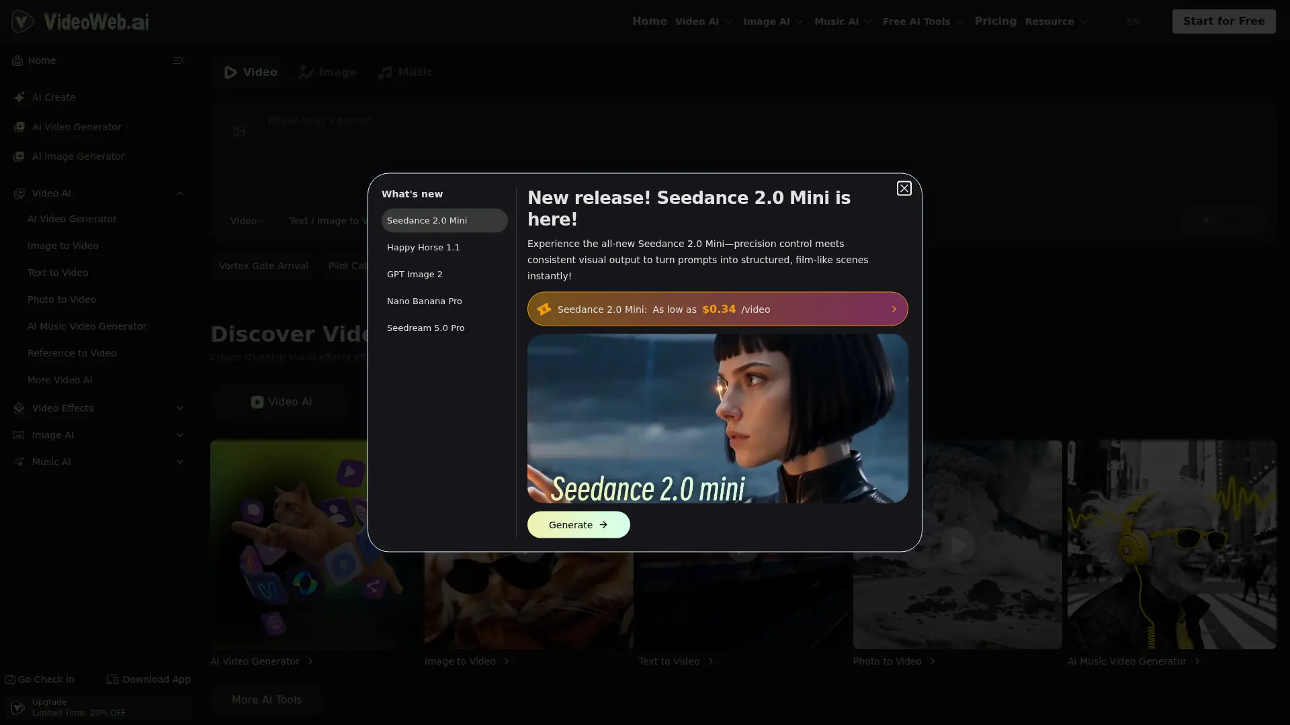Viewport: 1290px width, 725px height.
Task: Click the AI Image Generator sidebar icon
Action: 19,156
